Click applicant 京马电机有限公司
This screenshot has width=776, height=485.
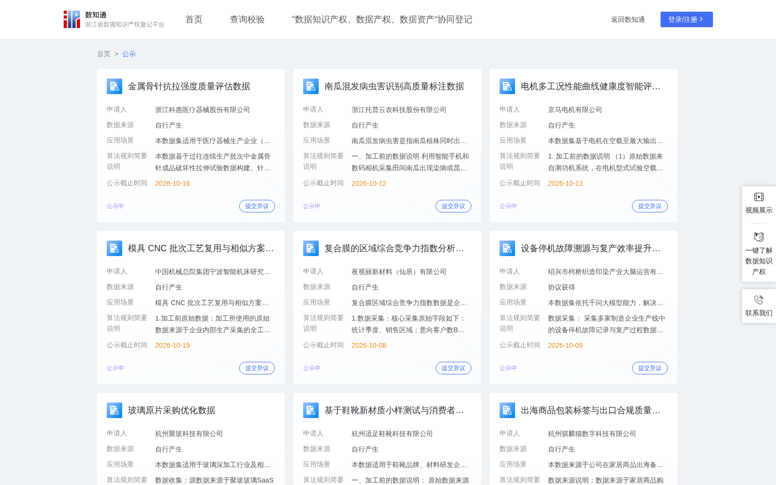point(575,110)
